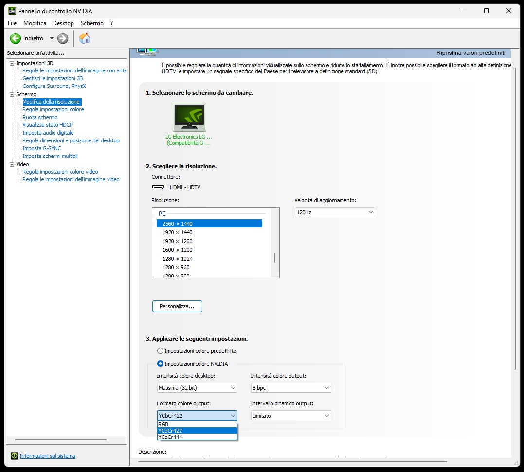Open the File menu
This screenshot has height=472, width=524.
pos(12,23)
